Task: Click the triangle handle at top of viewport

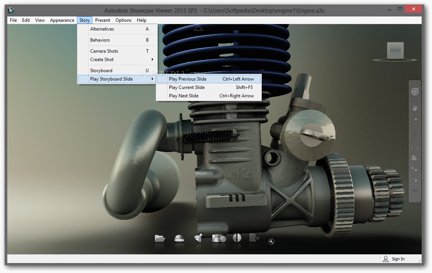Action: tap(198, 28)
